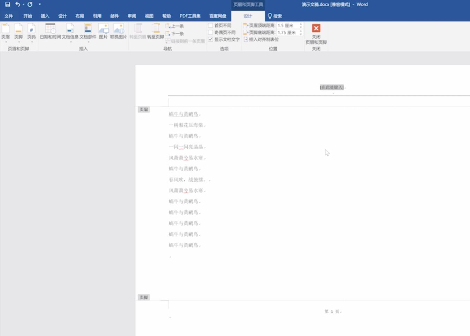Open PDF工具集 tab

pyautogui.click(x=190, y=16)
